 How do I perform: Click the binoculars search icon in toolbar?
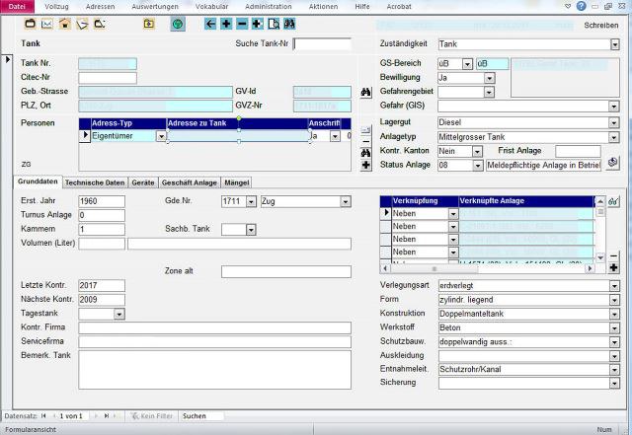pyautogui.click(x=289, y=24)
